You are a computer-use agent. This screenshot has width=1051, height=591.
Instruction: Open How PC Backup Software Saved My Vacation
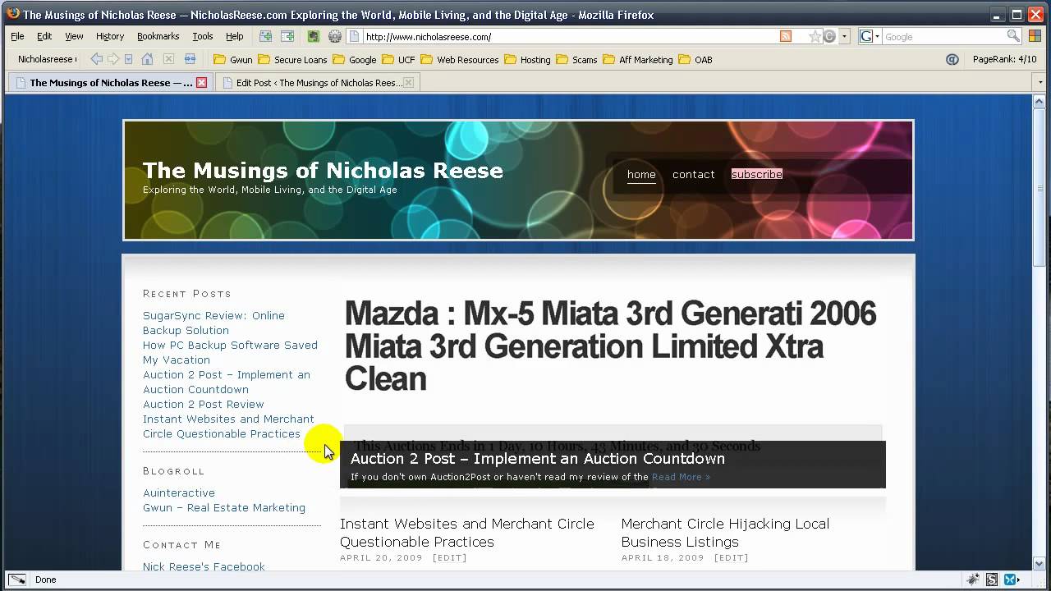230,352
